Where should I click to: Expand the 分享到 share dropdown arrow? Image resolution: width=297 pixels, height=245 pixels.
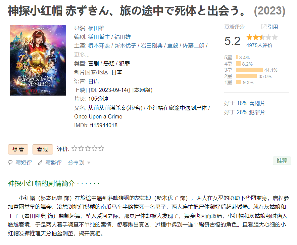[89, 163]
